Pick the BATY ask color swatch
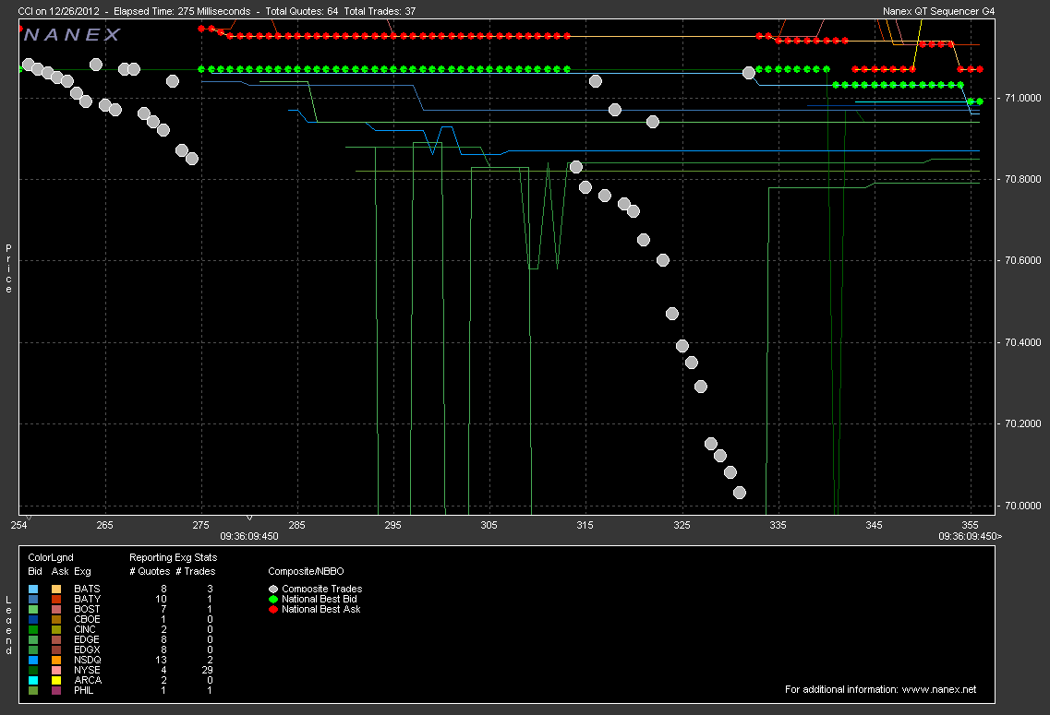Viewport: 1050px width, 715px height. click(56, 600)
